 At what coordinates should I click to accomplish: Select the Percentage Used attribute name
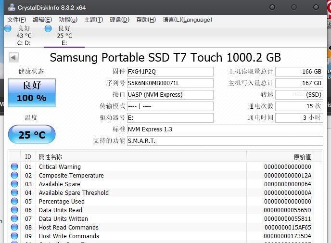(62, 202)
